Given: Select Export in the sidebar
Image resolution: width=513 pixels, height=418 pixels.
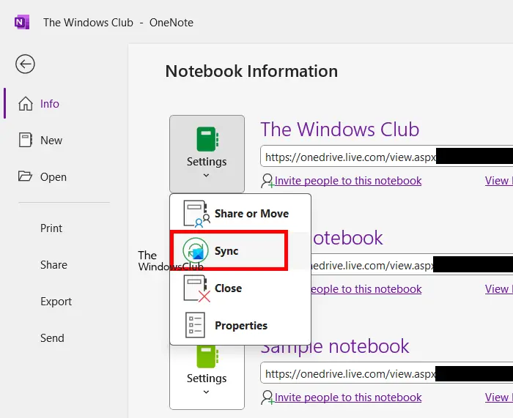Looking at the screenshot, I should 56,302.
